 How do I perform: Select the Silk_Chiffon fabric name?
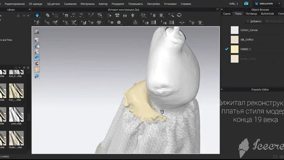247,40
